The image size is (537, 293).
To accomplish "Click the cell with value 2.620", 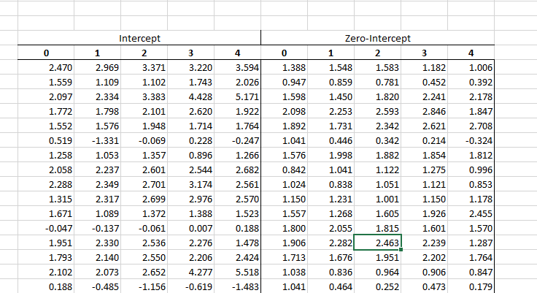I will coord(190,111).
